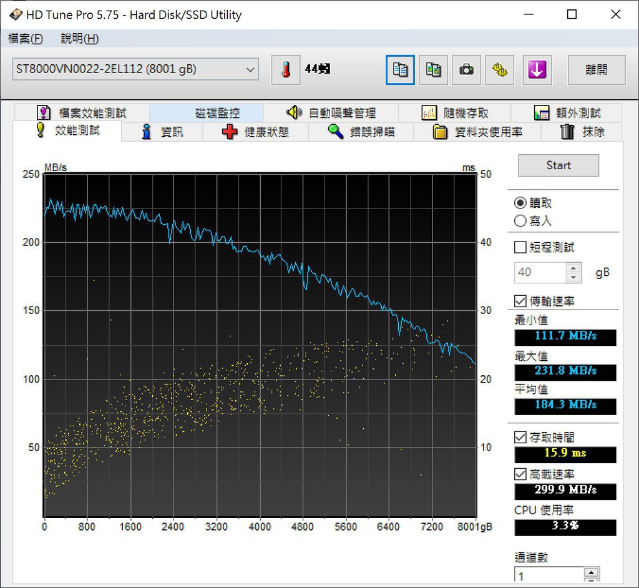Switch to the 磁碟監控 tab
The image size is (639, 588).
point(207,112)
